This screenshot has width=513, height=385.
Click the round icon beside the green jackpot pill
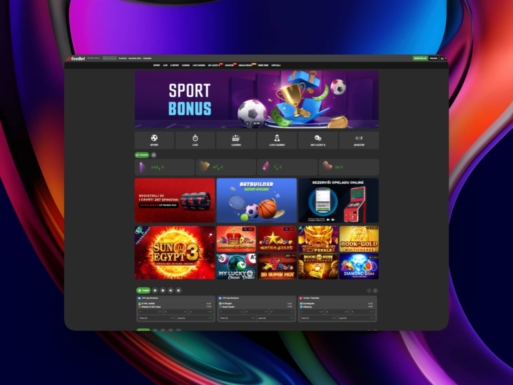tap(154, 155)
